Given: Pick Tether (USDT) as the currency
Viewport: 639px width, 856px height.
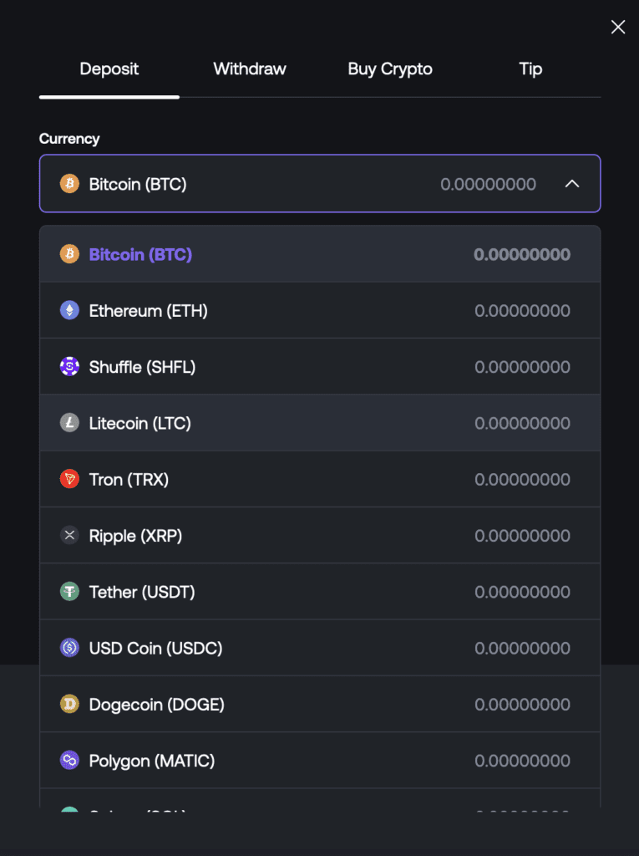Looking at the screenshot, I should [x=320, y=591].
